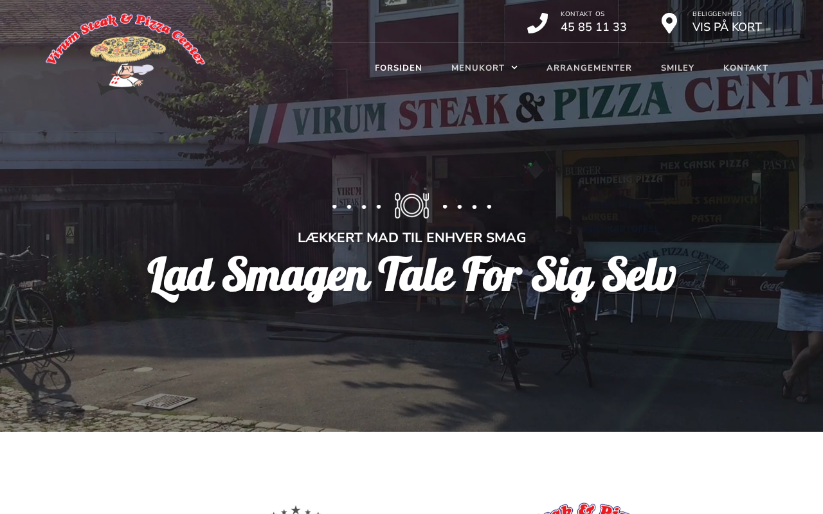Click the BELIGGENHED label

click(x=717, y=14)
